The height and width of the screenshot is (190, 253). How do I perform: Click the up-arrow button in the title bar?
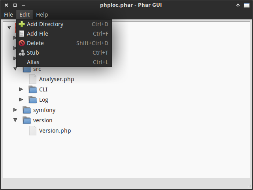pos(238,5)
